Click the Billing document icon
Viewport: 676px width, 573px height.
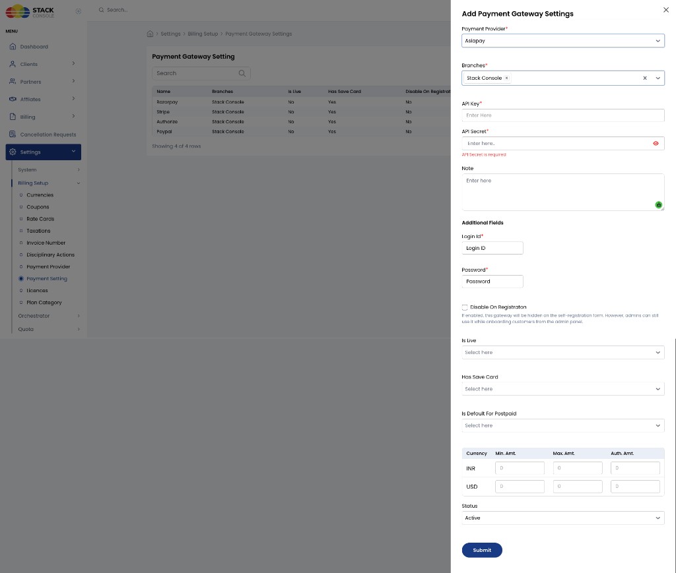[13, 117]
